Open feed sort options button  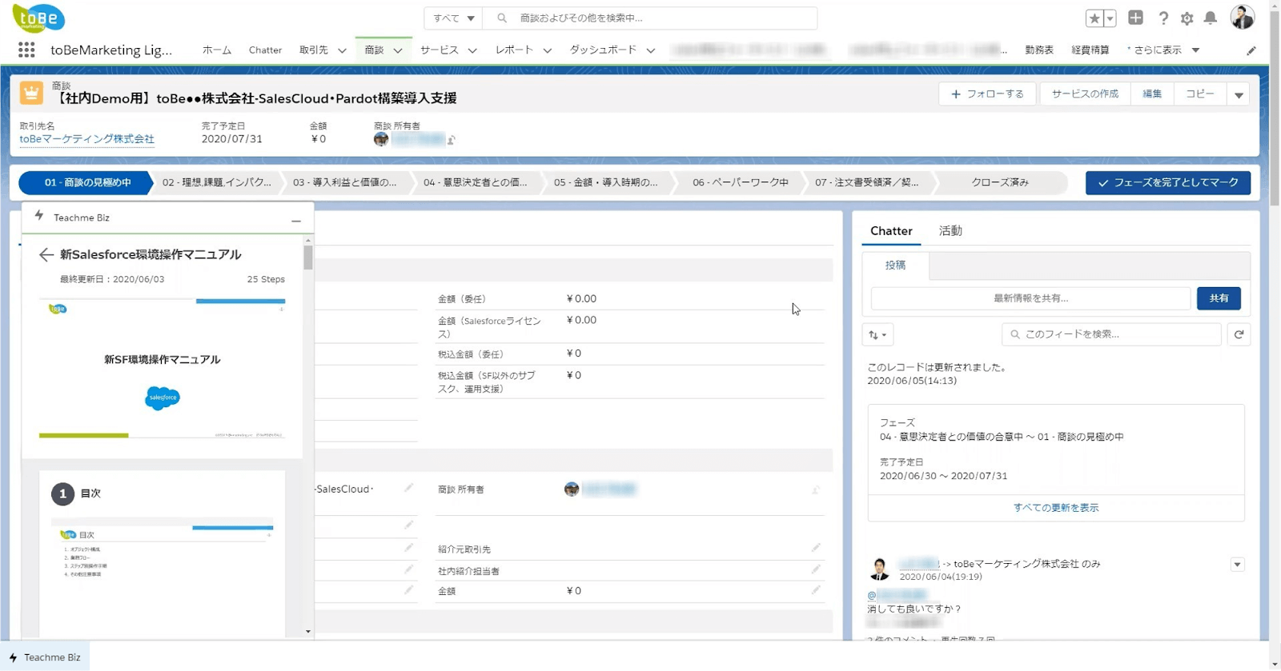[x=877, y=334]
